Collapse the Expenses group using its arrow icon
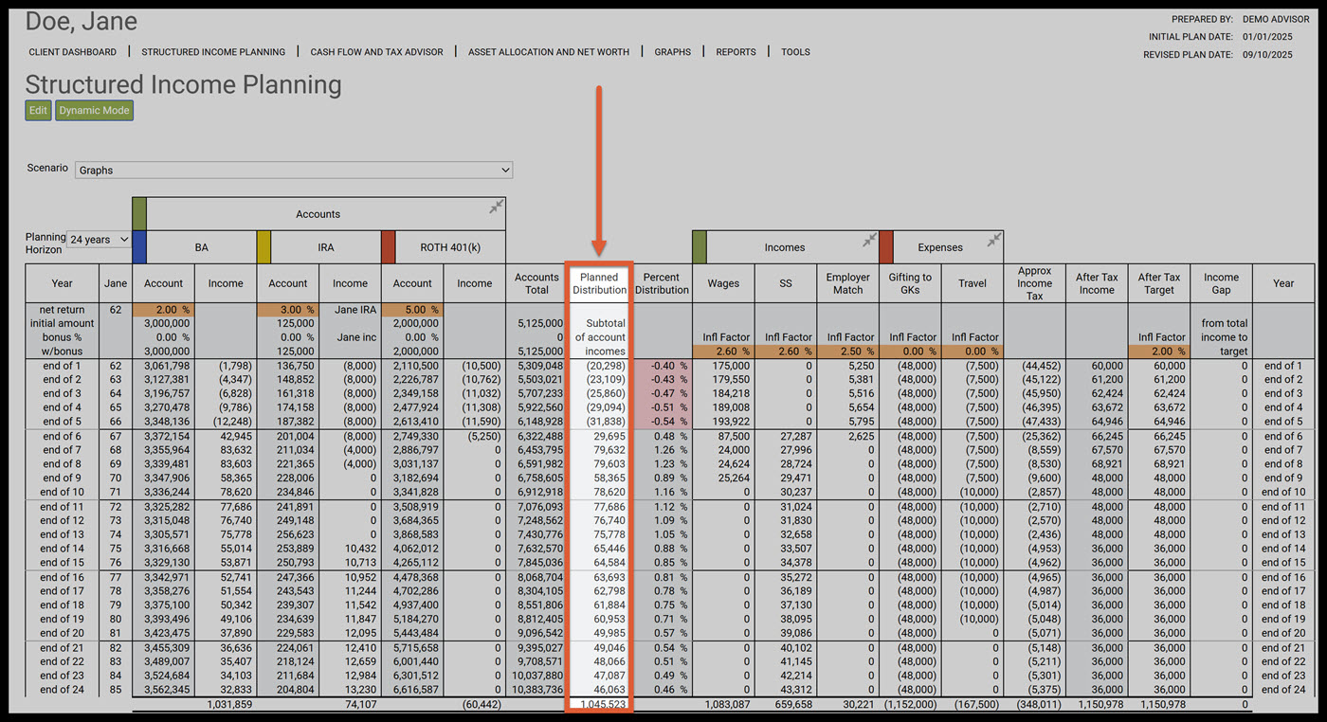 click(993, 240)
